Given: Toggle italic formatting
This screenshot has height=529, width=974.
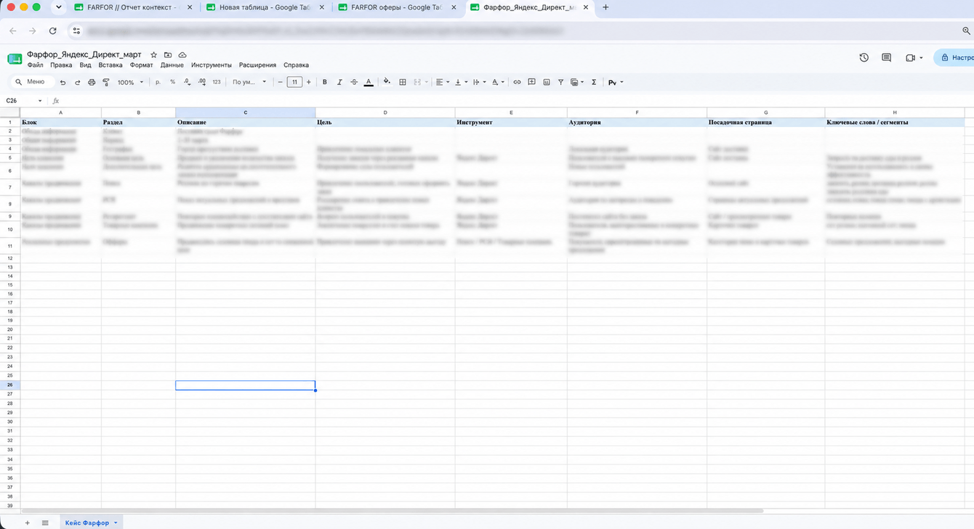Looking at the screenshot, I should (x=339, y=82).
